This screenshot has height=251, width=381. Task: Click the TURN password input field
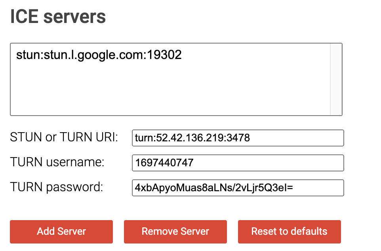click(x=238, y=188)
